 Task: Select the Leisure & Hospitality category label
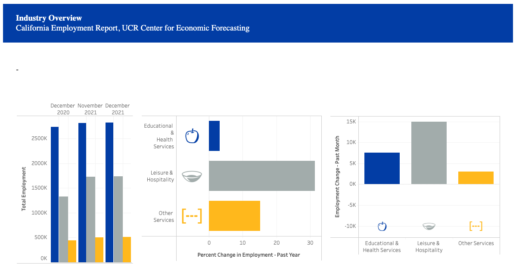(x=159, y=176)
